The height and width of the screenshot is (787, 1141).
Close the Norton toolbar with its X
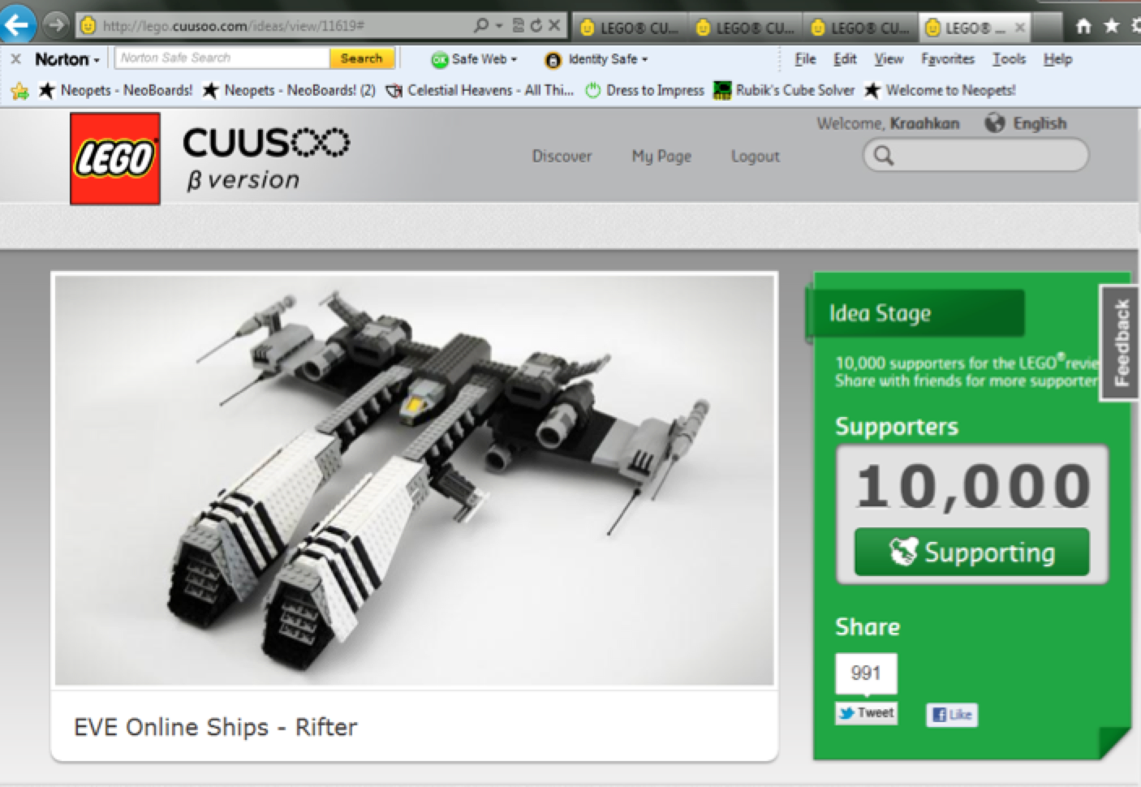15,59
